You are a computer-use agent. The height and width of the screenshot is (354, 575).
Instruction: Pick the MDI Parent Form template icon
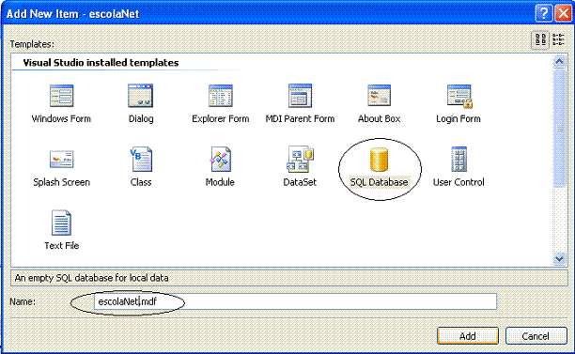point(300,96)
